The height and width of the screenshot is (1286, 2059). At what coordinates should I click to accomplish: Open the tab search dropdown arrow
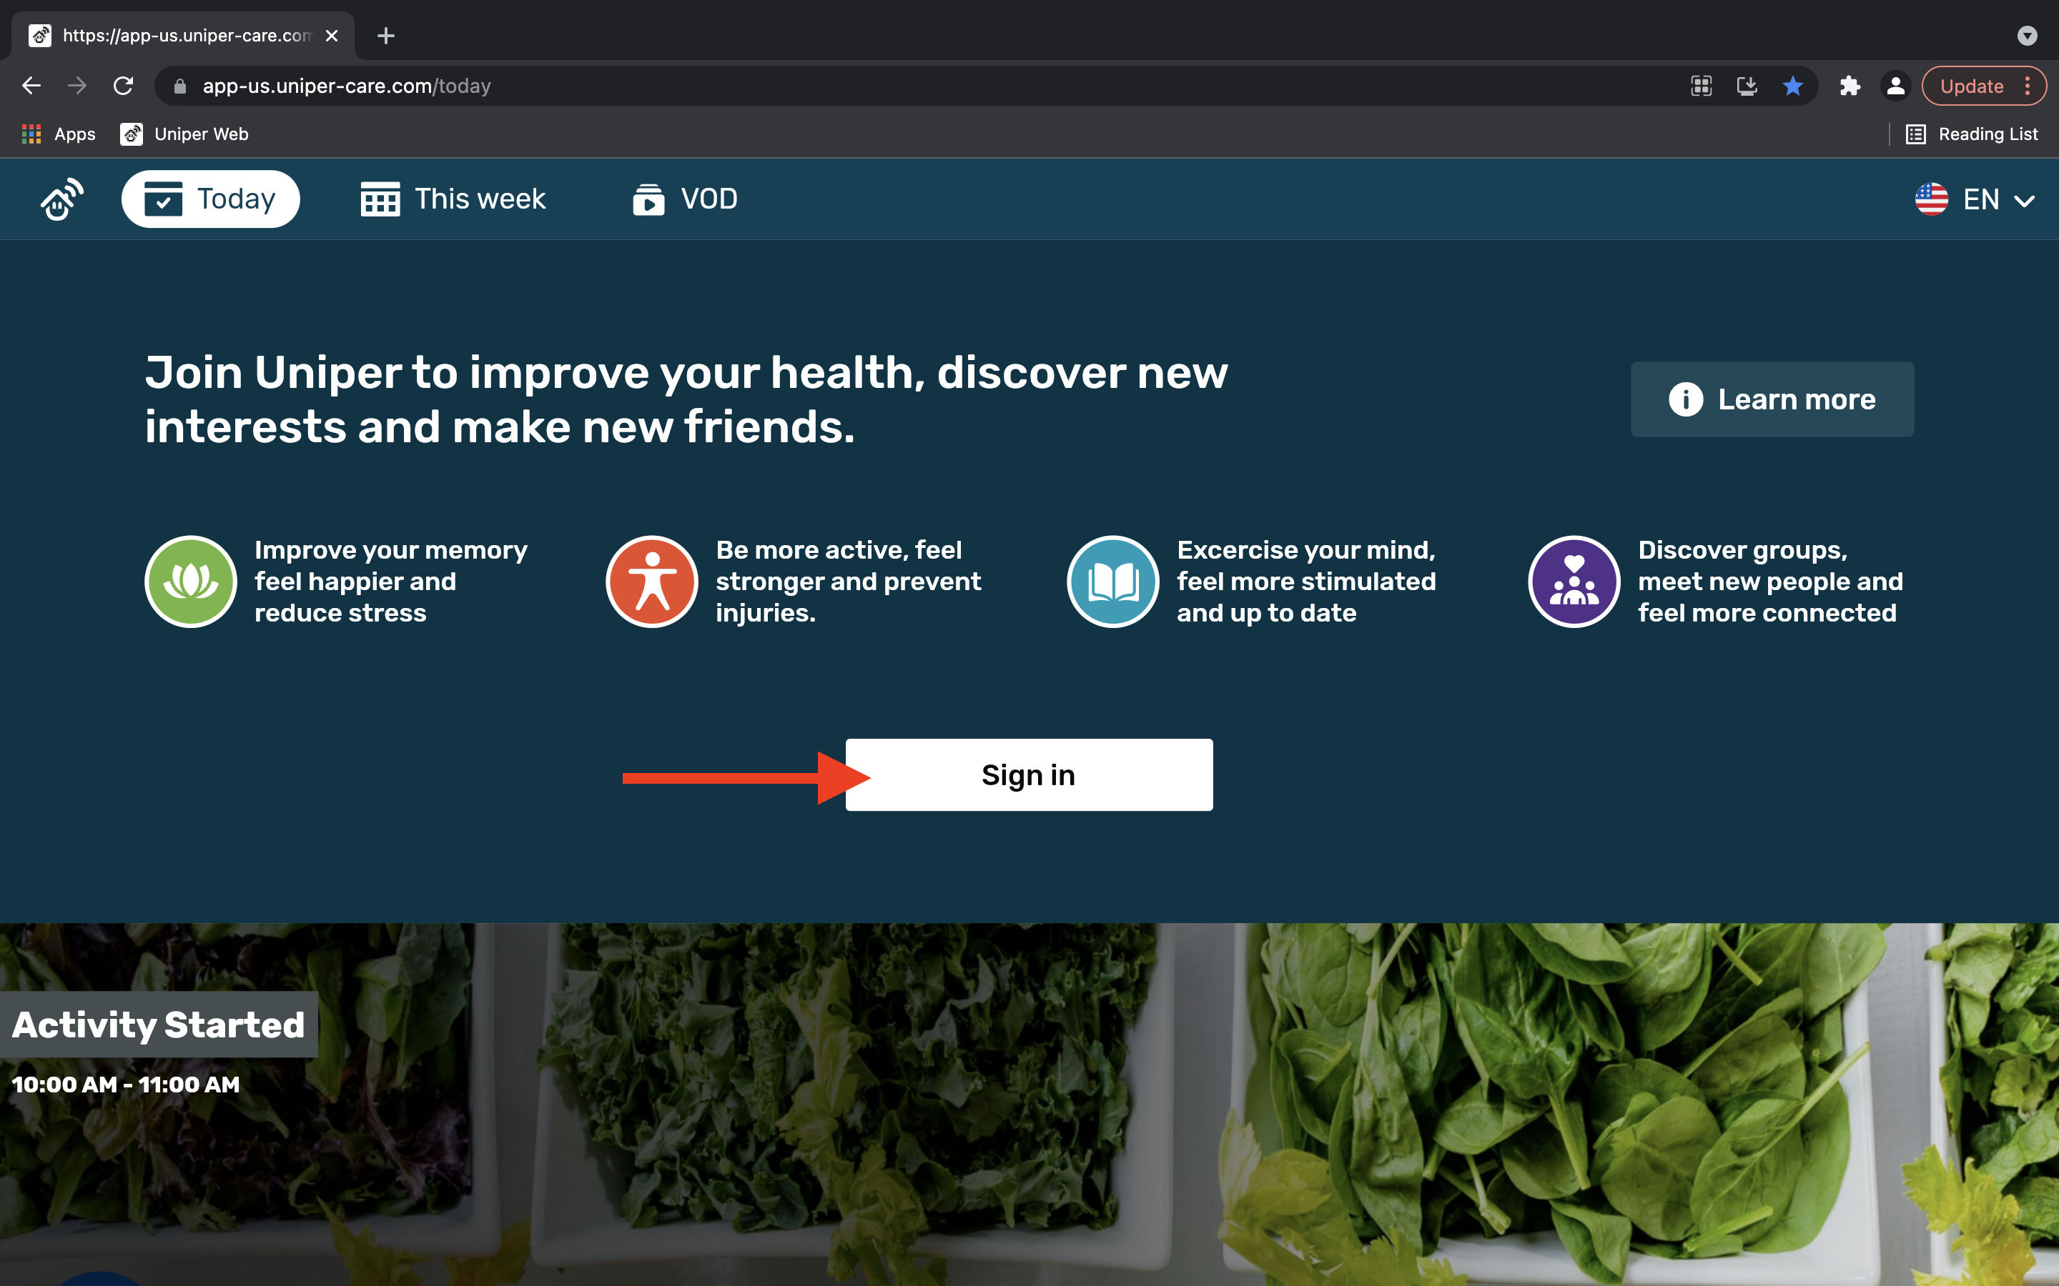click(x=2028, y=36)
